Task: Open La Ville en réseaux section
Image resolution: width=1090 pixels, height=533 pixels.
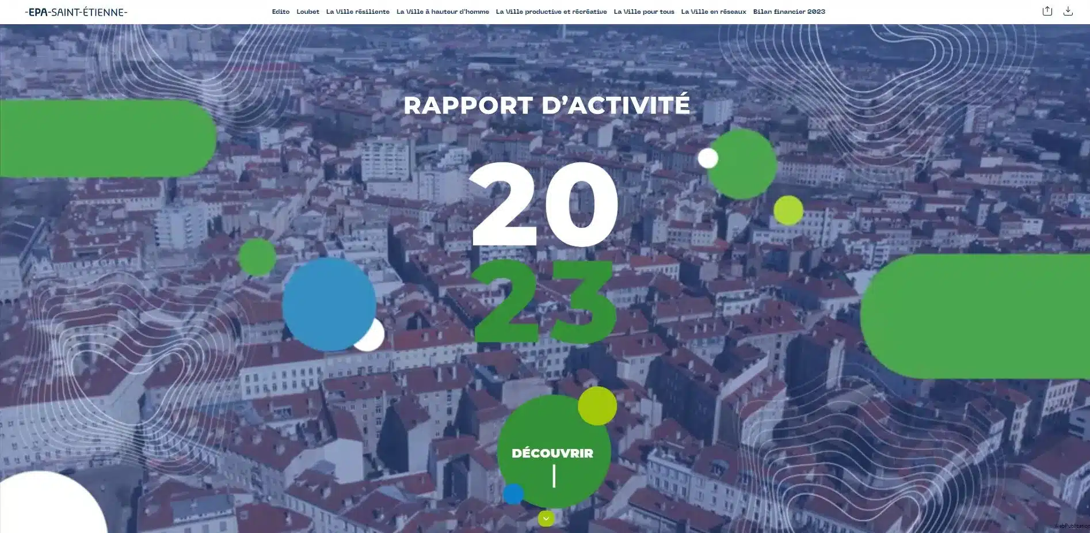Action: tap(714, 12)
